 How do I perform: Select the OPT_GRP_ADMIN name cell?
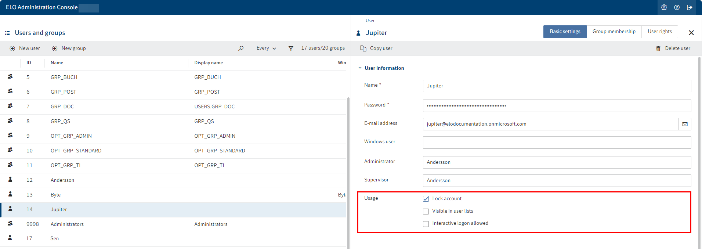[71, 136]
